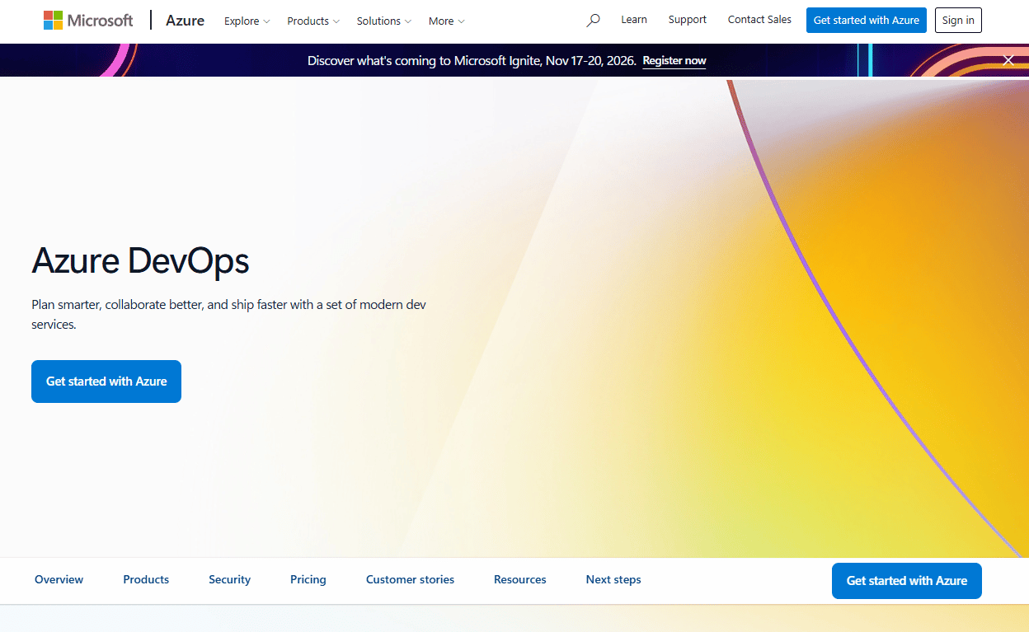The width and height of the screenshot is (1029, 632).
Task: Open the Resources section tab
Action: click(x=520, y=579)
